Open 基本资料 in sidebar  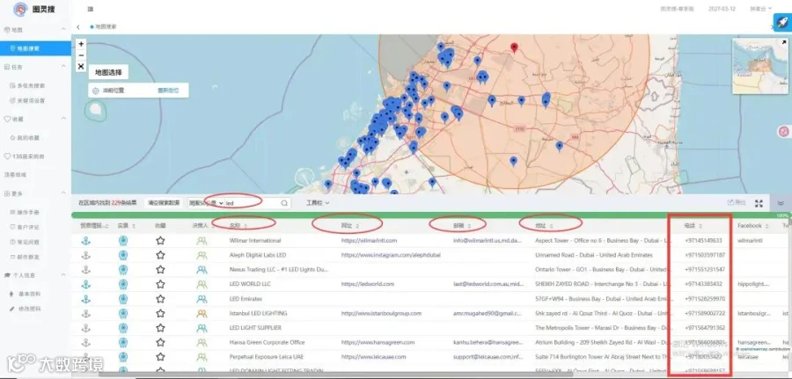coord(28,294)
